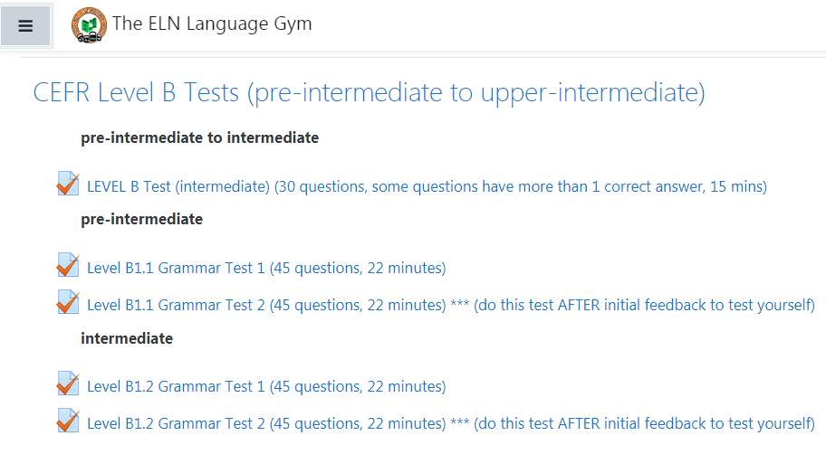Screen dimensions: 826x464
Task: Click "pre-intermediate to intermediate" bold label
Action: [x=199, y=138]
